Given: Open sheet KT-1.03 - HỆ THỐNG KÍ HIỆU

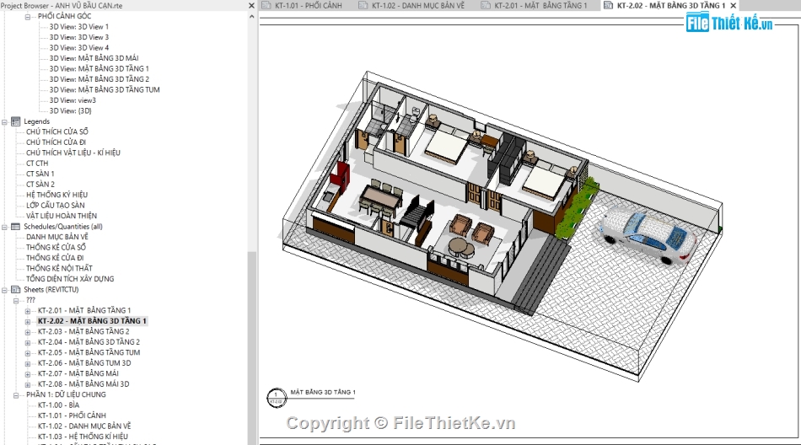Looking at the screenshot, I should [83, 437].
